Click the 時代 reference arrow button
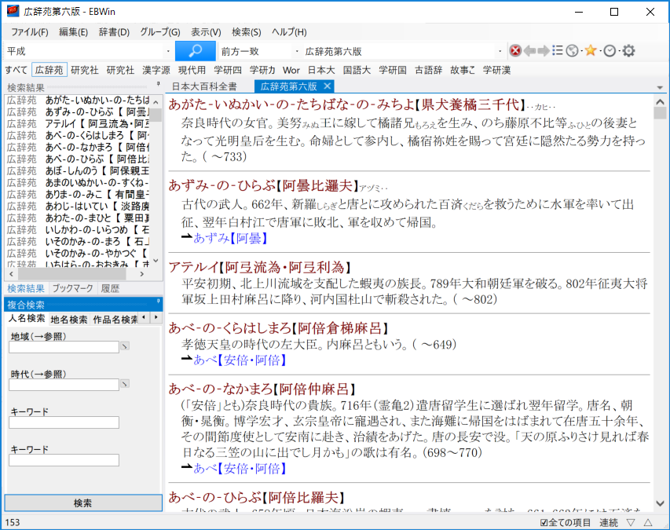The width and height of the screenshot is (670, 530). (125, 384)
